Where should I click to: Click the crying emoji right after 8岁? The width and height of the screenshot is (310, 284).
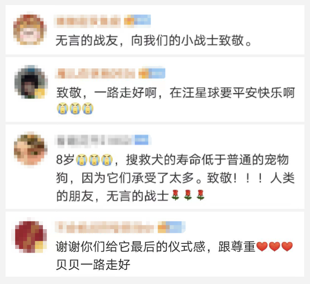coord(82,160)
